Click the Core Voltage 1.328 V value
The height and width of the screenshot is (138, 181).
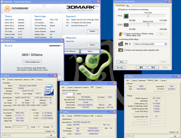tap(38, 94)
